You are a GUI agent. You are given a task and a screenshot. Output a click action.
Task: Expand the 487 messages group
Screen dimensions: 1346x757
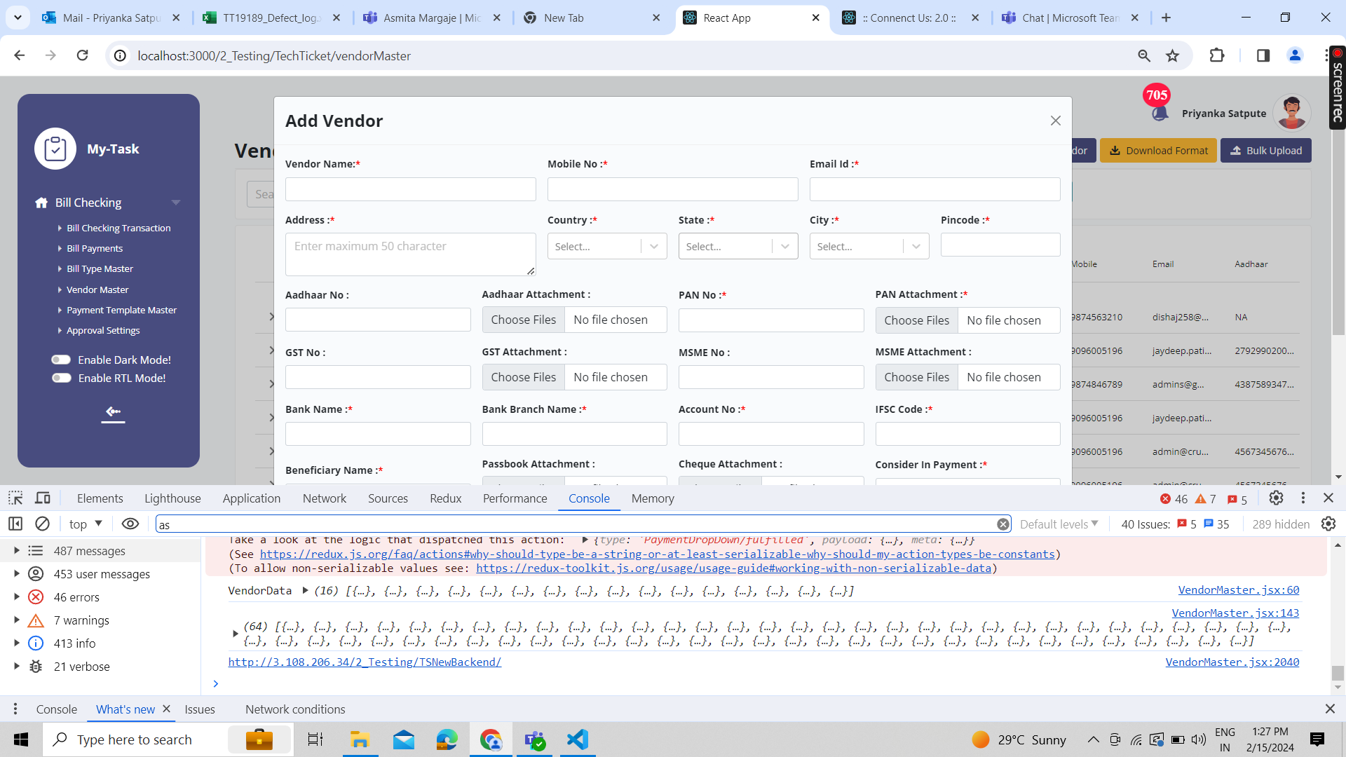[x=16, y=551]
